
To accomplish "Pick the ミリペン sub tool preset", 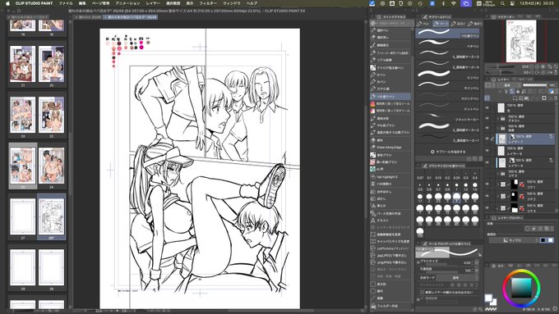I will point(447,75).
